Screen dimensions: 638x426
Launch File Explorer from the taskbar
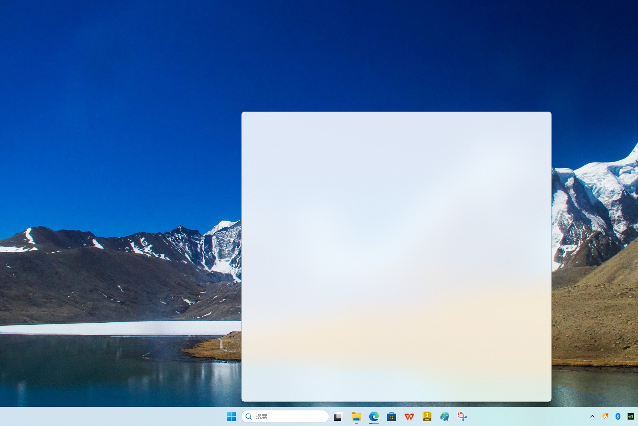point(356,416)
